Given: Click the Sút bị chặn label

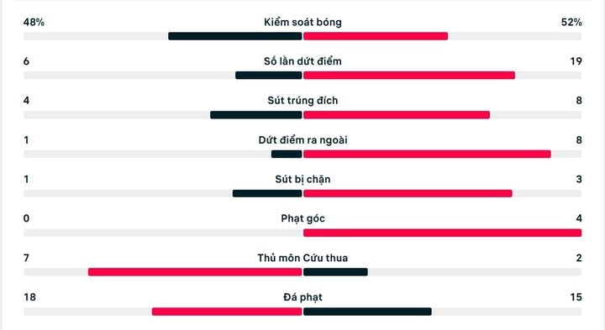Looking at the screenshot, I should [302, 179].
